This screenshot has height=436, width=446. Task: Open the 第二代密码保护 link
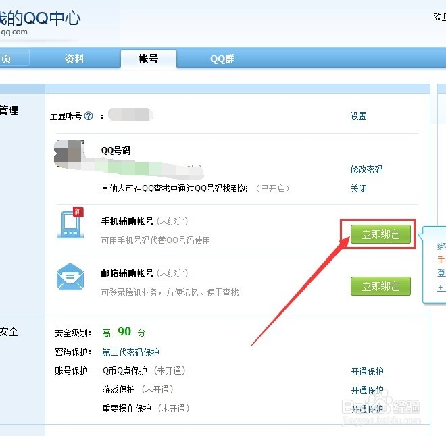130,352
